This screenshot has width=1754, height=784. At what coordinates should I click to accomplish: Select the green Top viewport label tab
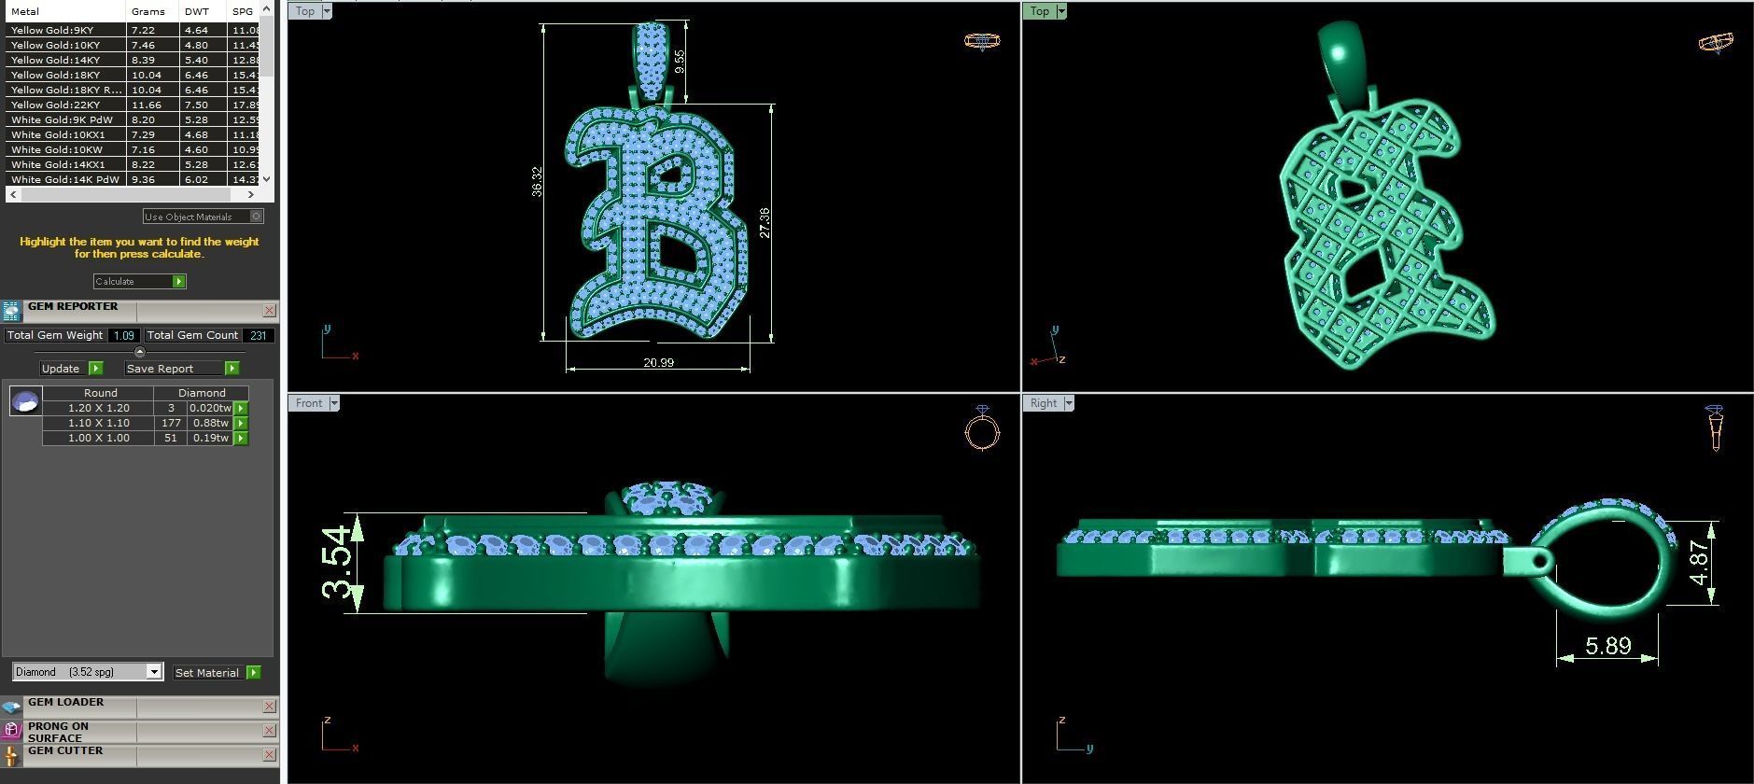coord(1040,11)
